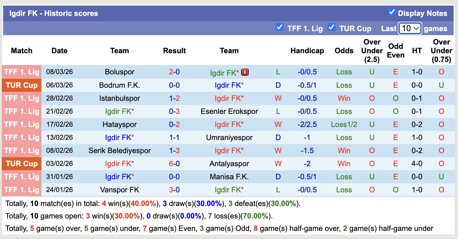The width and height of the screenshot is (458, 239).
Task: Open the Last games count dropdown
Action: coord(410,29)
